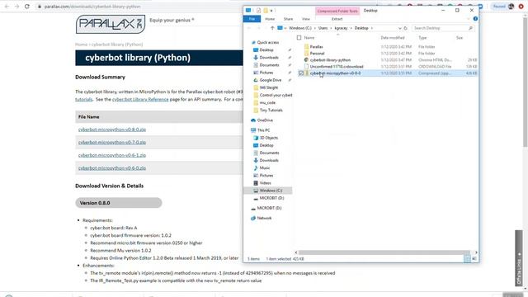Open the File tab in Explorer
This screenshot has height=297, width=528.
click(x=252, y=19)
